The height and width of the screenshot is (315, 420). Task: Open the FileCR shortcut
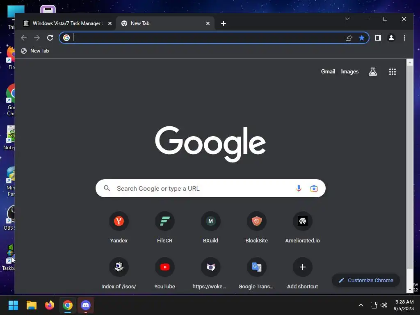tap(165, 227)
